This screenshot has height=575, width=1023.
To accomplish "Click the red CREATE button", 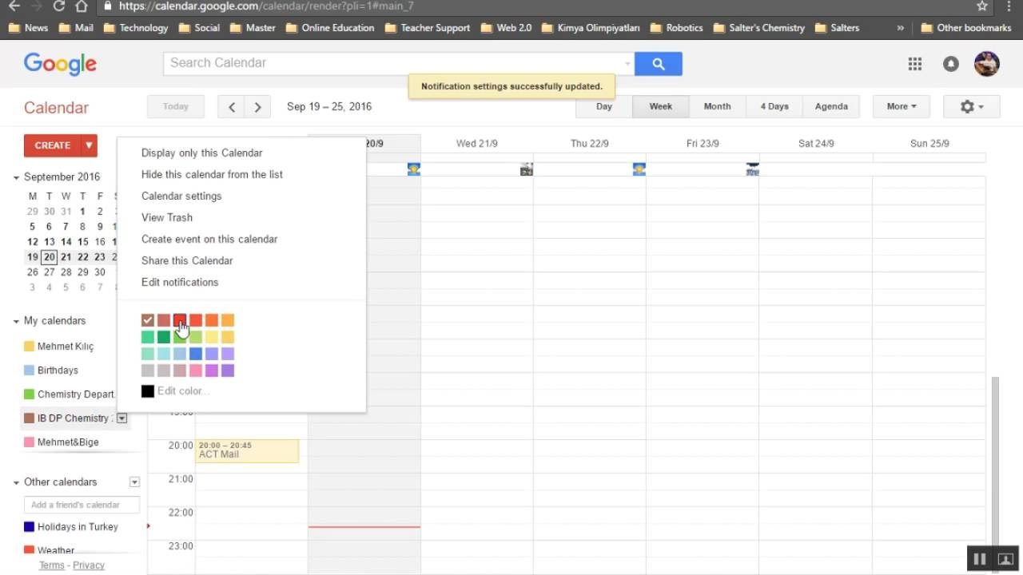I will [x=53, y=145].
